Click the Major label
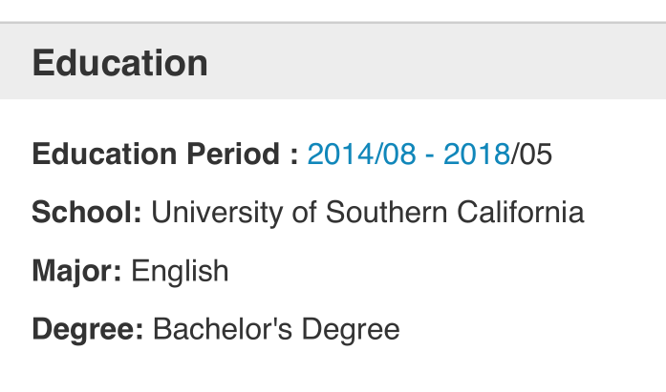The height and width of the screenshot is (392, 666). pos(76,271)
